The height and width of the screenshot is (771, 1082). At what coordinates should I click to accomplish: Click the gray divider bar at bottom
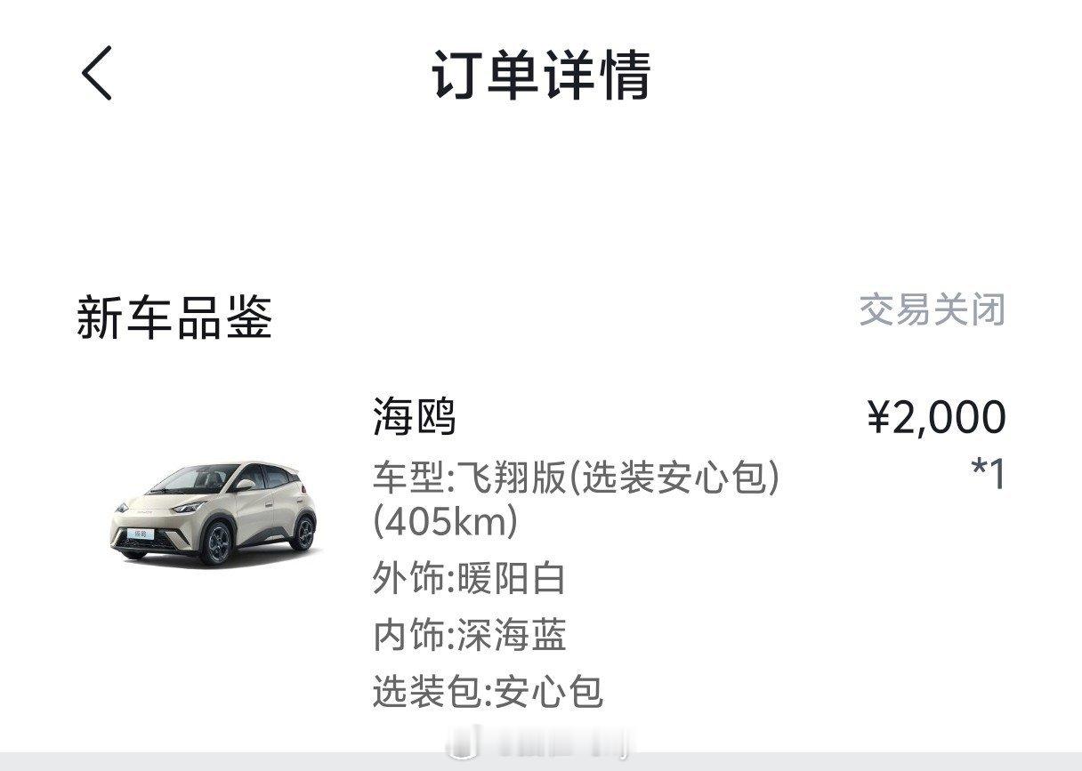point(541,761)
